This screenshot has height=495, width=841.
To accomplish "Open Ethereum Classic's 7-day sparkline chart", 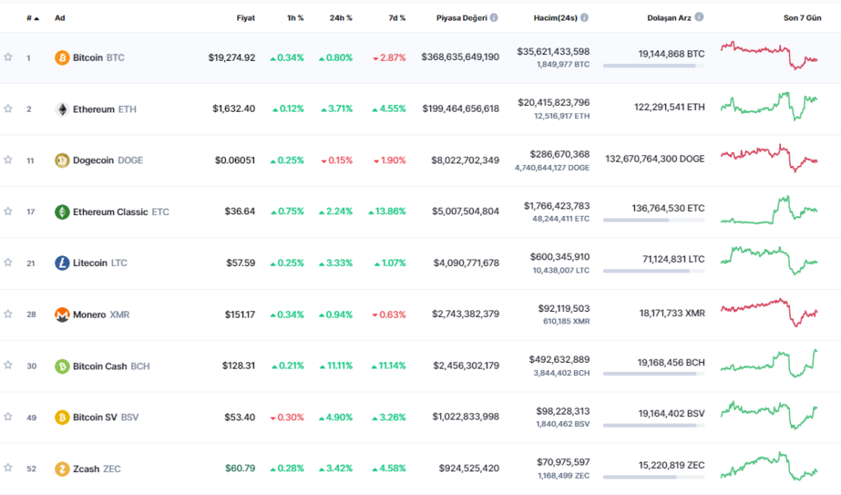I will tap(769, 209).
